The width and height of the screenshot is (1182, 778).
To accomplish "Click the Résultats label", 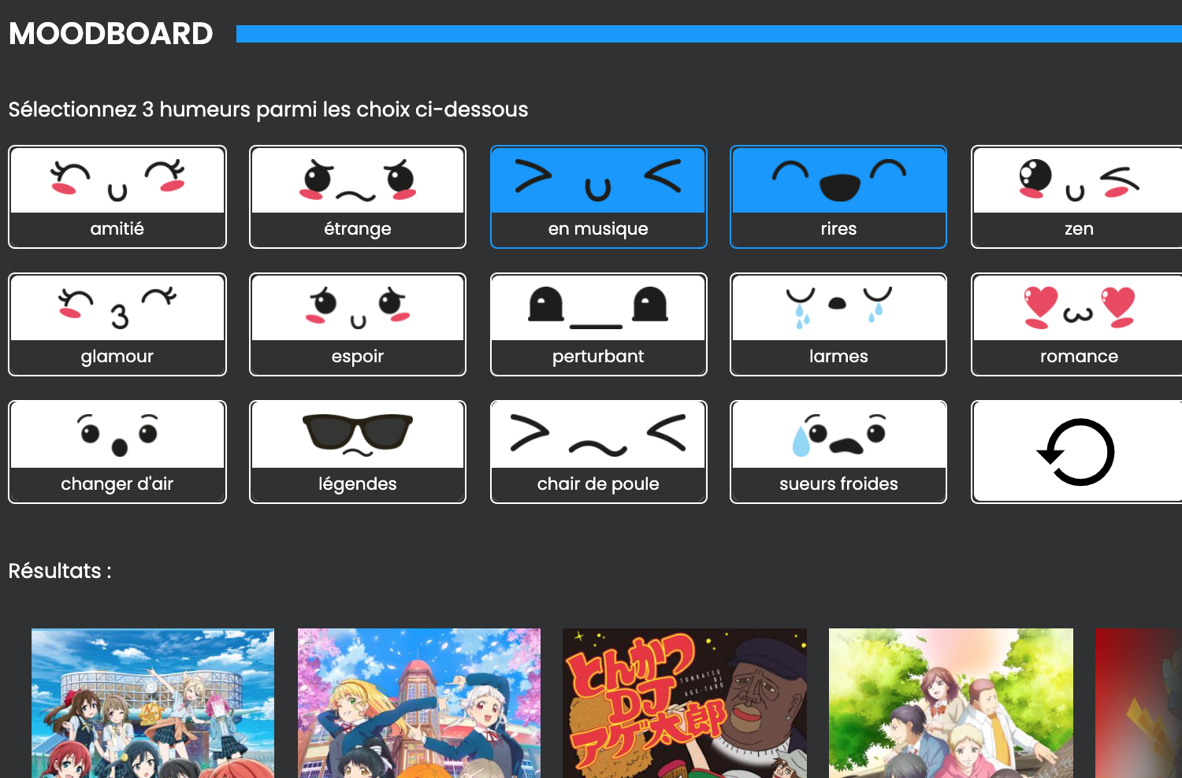I will click(60, 571).
